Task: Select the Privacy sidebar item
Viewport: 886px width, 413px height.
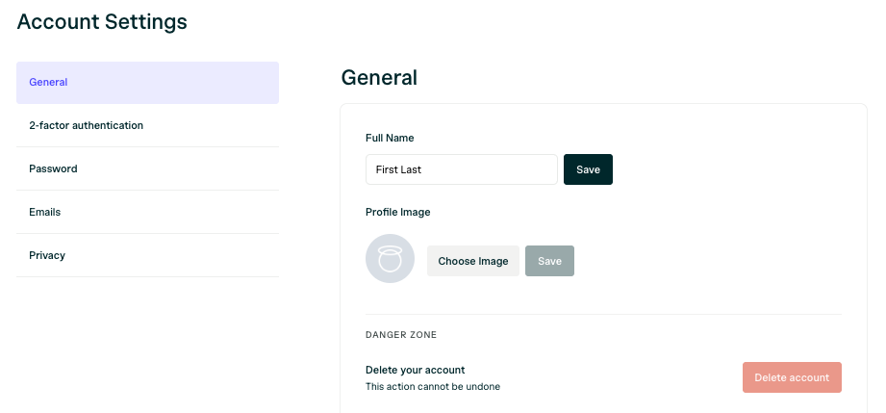Action: (147, 255)
